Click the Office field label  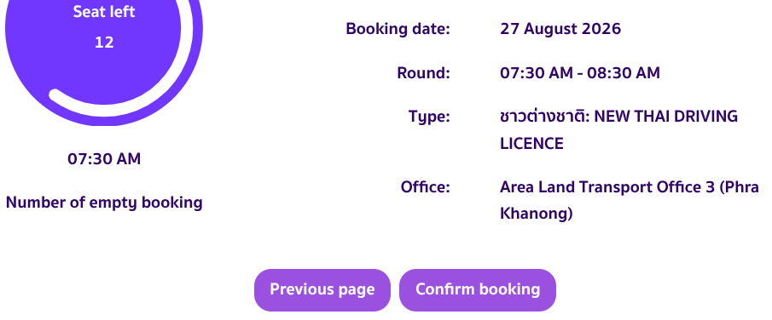pos(425,187)
